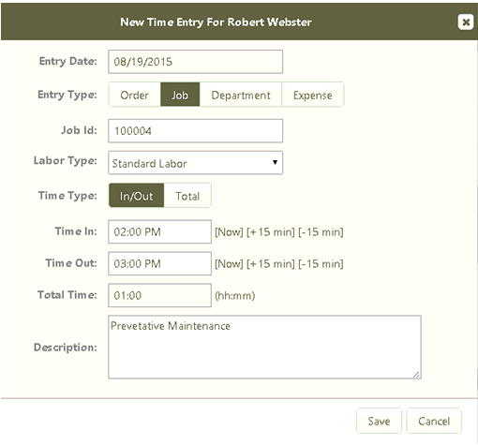Add 15 minutes to Time Out
The width and height of the screenshot is (478, 445).
click(x=271, y=264)
